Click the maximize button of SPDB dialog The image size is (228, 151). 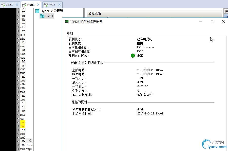(212, 22)
